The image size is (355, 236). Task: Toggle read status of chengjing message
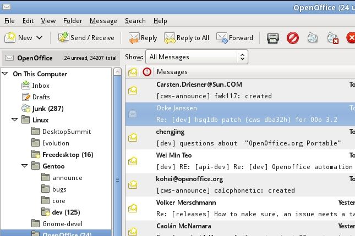pos(133,138)
